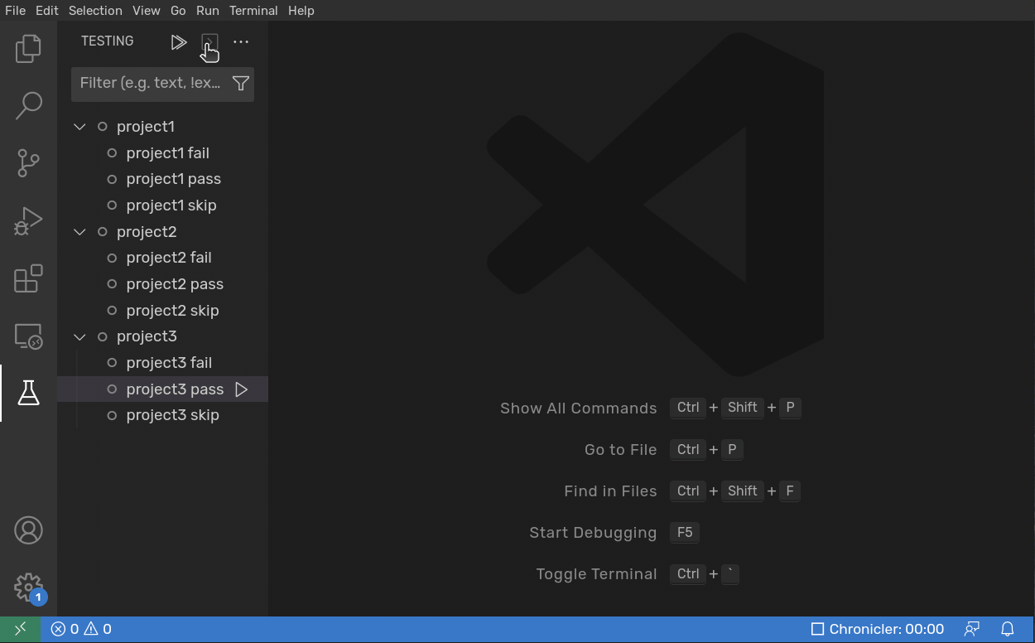1035x643 pixels.
Task: Open the More Actions menu in Testing panel
Action: (240, 41)
